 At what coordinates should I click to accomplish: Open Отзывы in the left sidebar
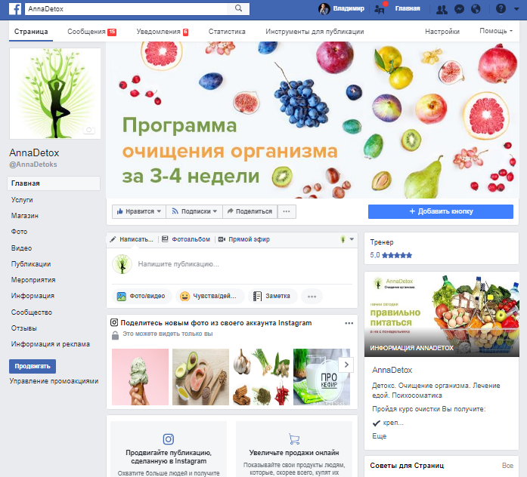24,328
